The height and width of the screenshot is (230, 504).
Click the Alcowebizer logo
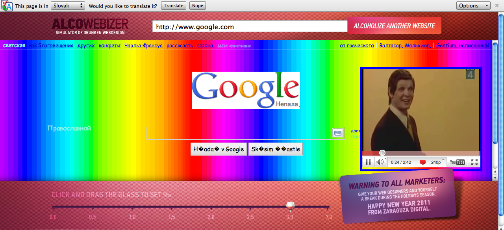tap(90, 26)
